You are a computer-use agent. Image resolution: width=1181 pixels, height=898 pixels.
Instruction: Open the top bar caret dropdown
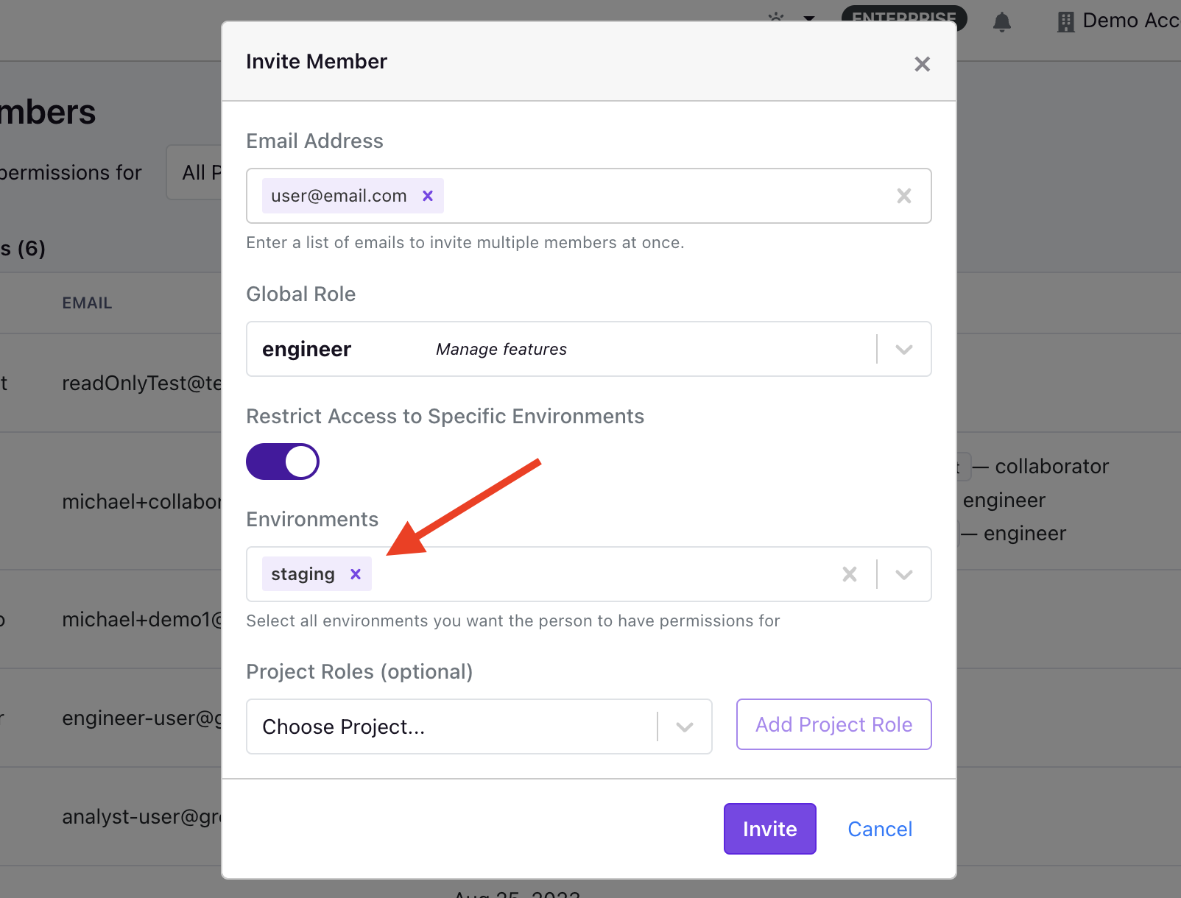tap(809, 18)
